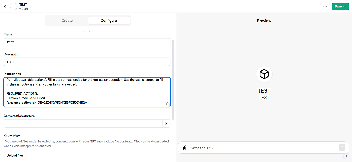Click the dashed profile image placeholder under tabs
This screenshot has width=352, height=162.
point(87,29)
